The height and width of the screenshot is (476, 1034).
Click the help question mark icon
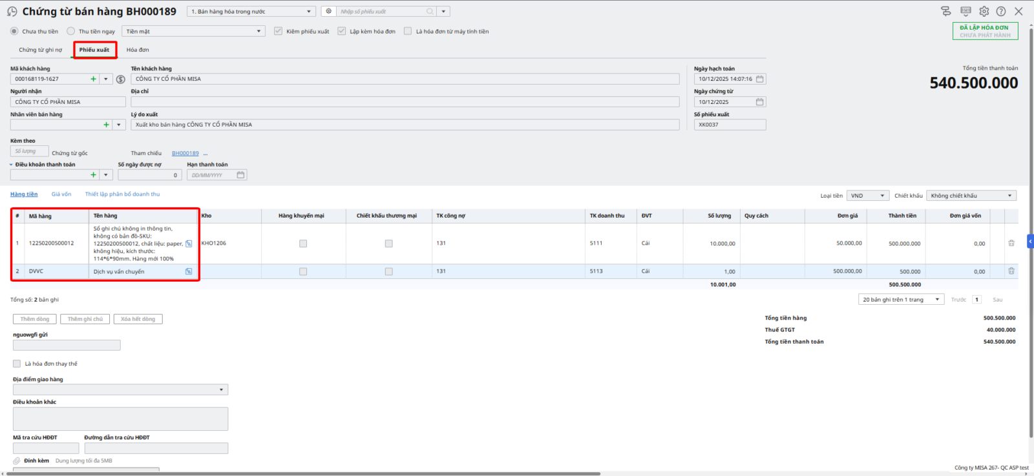coord(1001,12)
